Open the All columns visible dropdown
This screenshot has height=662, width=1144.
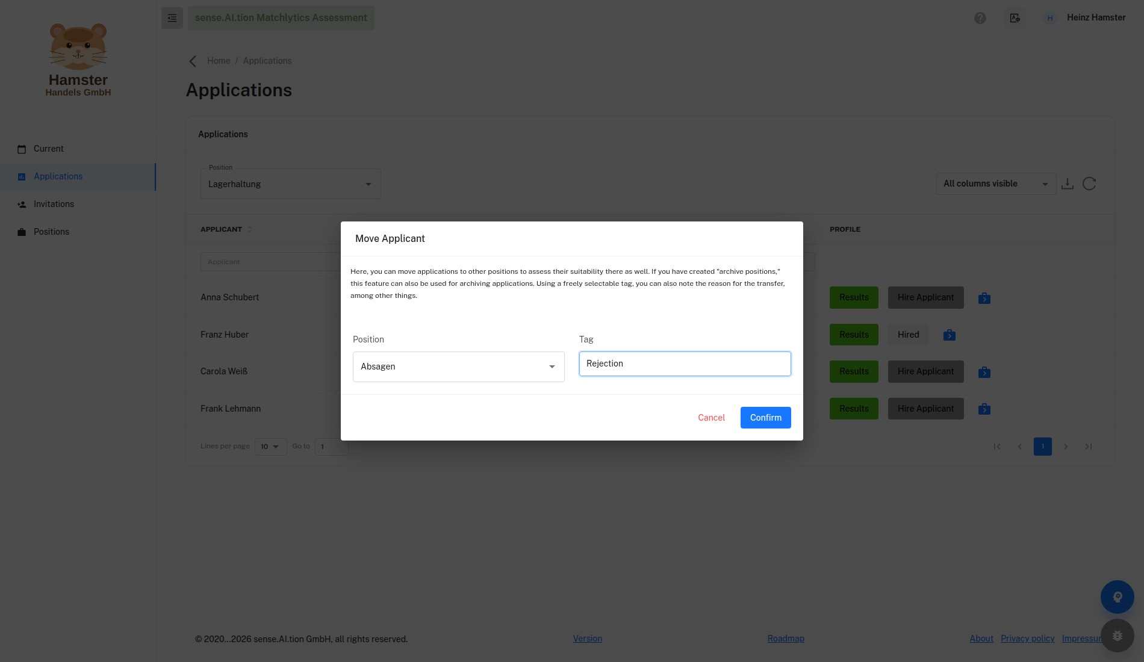(996, 184)
